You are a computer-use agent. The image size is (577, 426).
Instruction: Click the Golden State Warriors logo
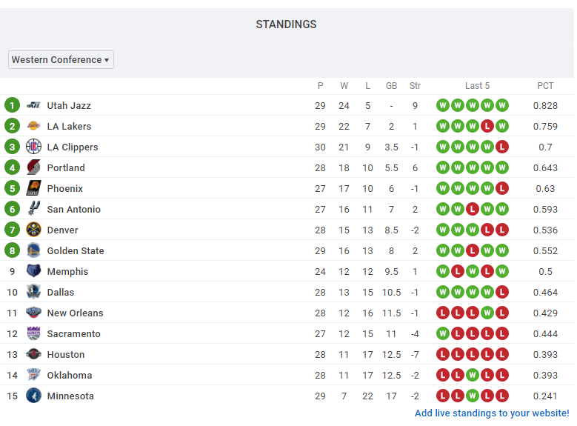(x=33, y=250)
